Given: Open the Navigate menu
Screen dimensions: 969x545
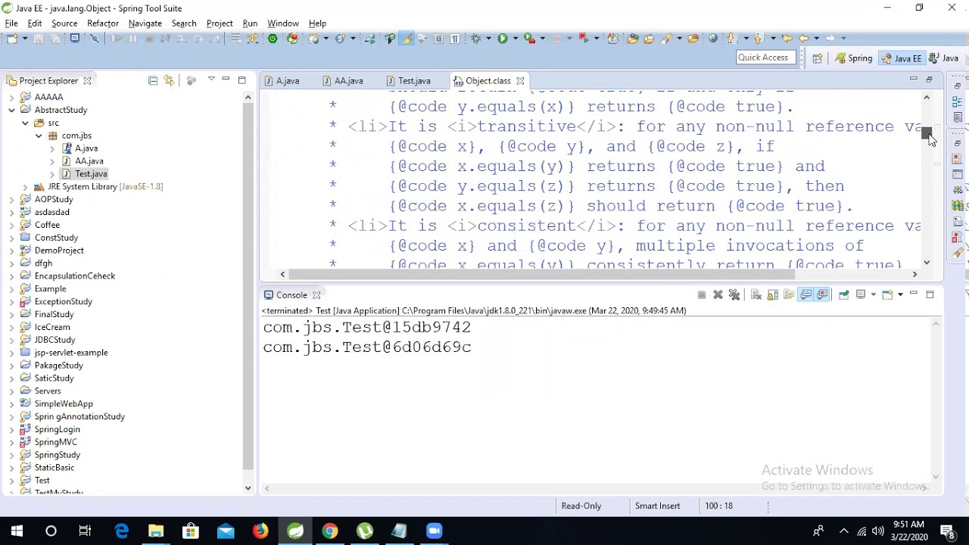Looking at the screenshot, I should tap(145, 23).
